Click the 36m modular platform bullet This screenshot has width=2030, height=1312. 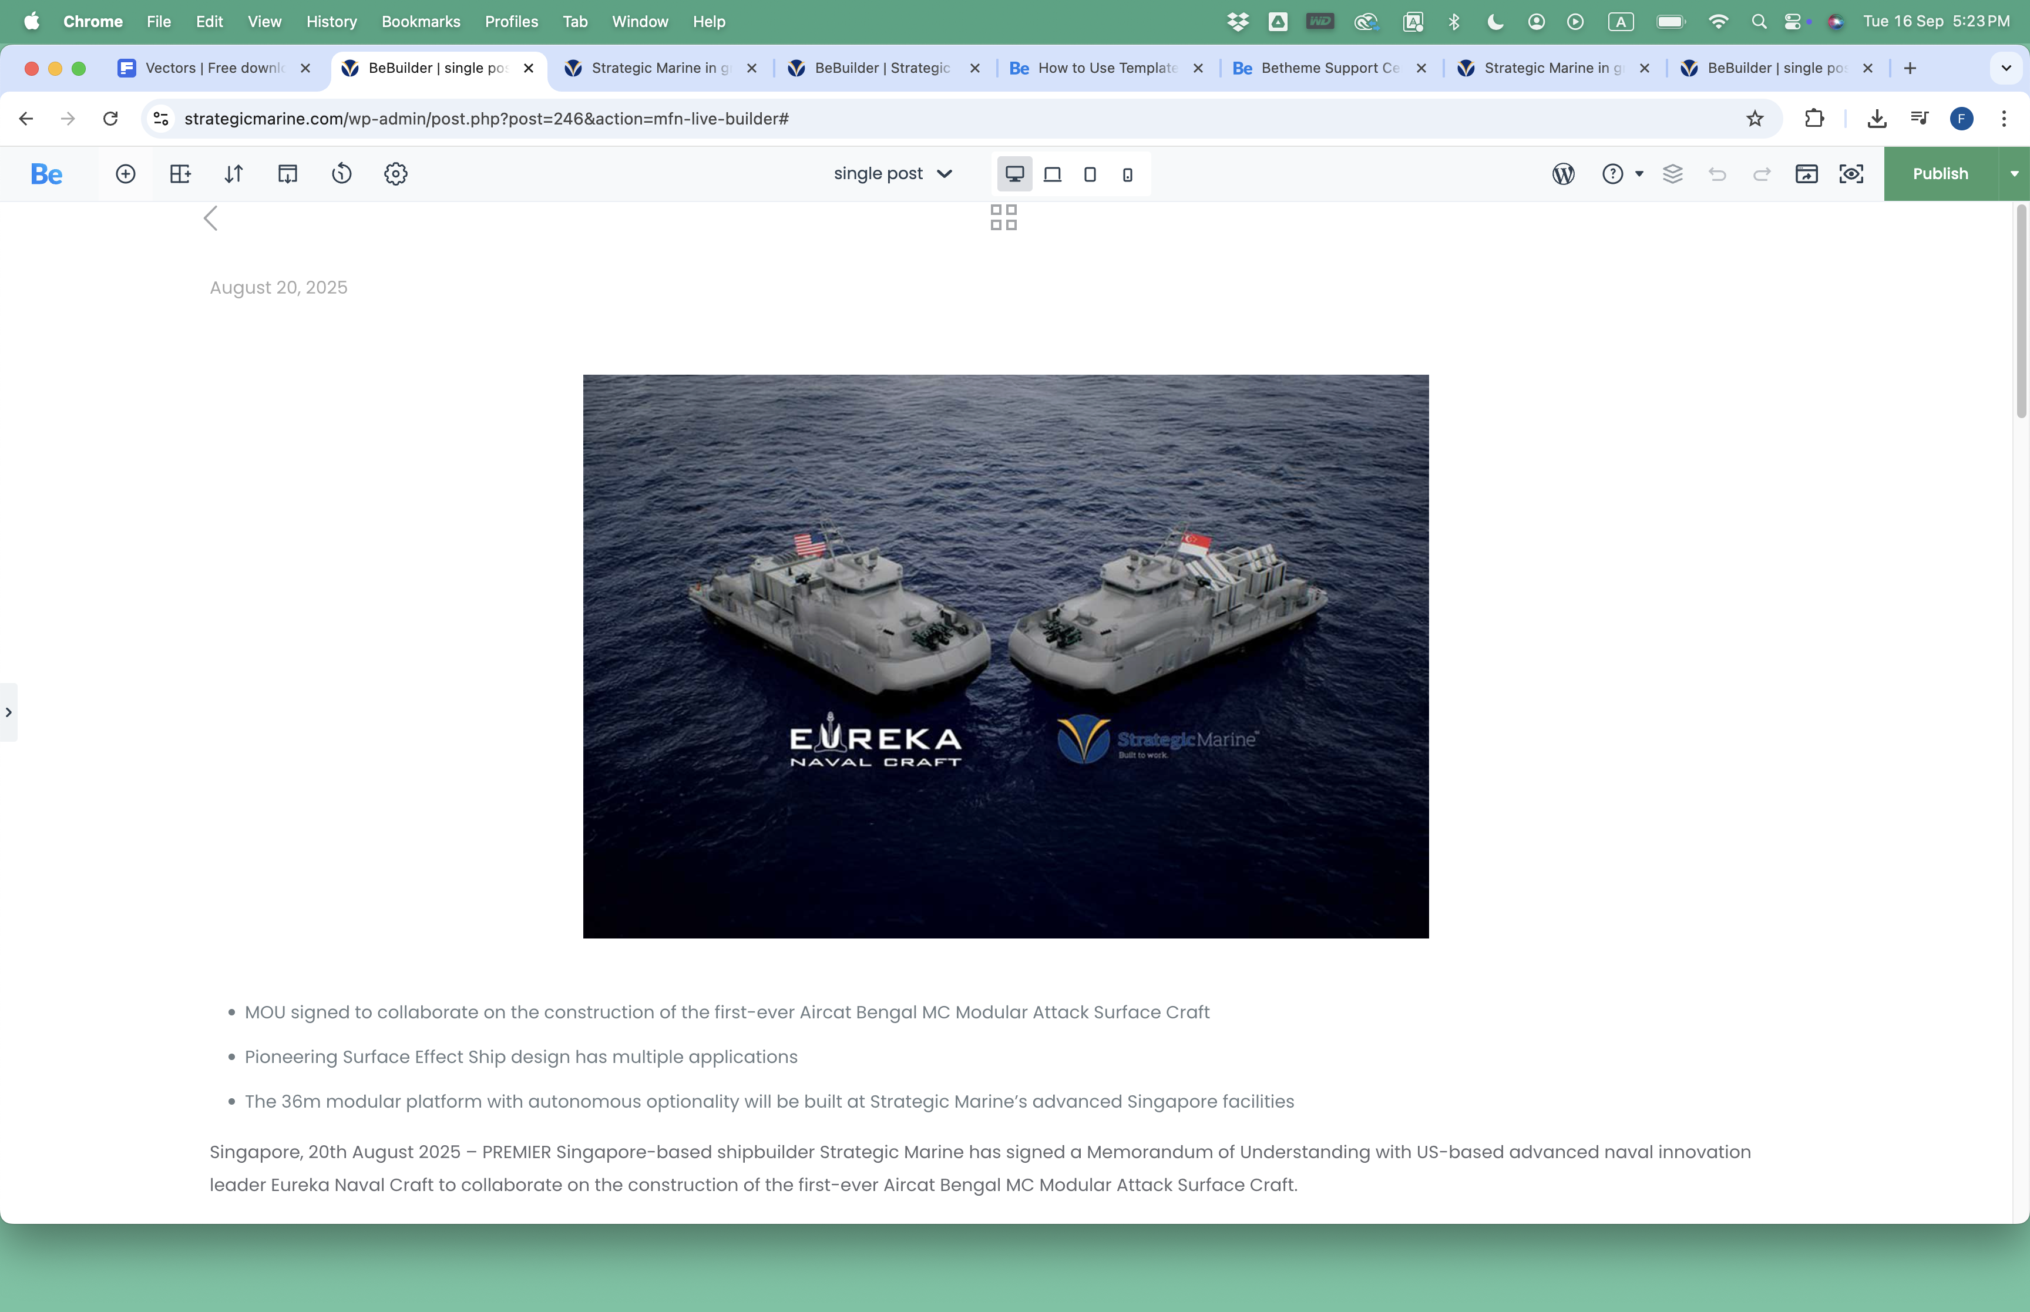(769, 1101)
